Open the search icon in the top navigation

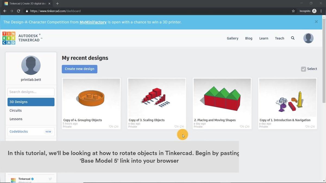(x=293, y=38)
